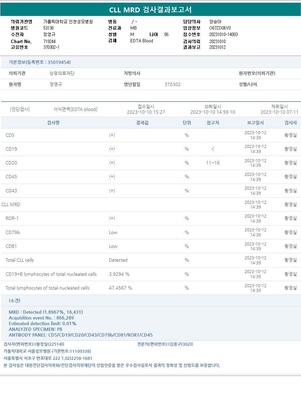Click the 'Detected' result value
Viewport: 301px width, 418px height.
pos(118,260)
